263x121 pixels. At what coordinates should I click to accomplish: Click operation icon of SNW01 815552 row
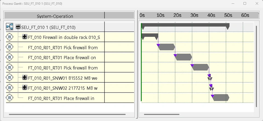9,77
